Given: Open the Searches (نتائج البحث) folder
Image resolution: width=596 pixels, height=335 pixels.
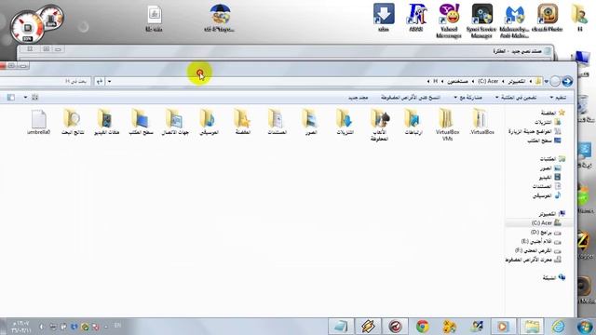Looking at the screenshot, I should (x=73, y=122).
